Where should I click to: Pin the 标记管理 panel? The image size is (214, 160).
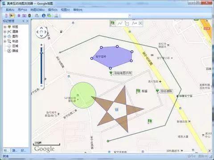tap(23, 21)
